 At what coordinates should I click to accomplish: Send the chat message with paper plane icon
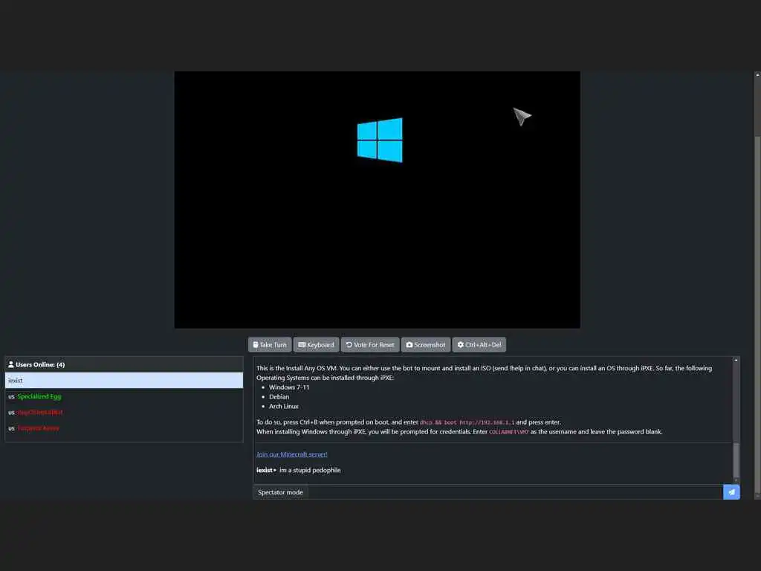pyautogui.click(x=731, y=492)
